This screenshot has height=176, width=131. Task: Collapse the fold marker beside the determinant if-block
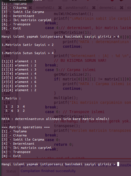pos(17,37)
